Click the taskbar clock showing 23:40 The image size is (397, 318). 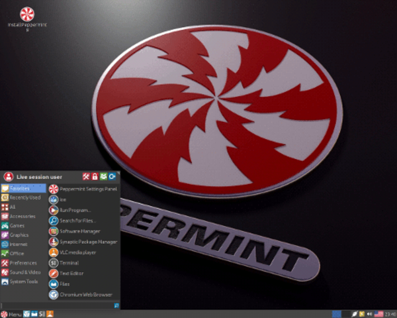(390, 315)
